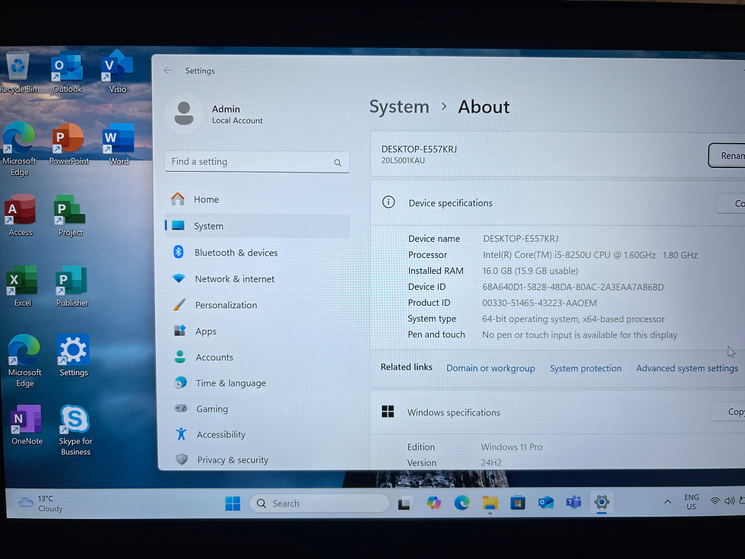Click the back arrow in Settings
The image size is (745, 559).
pos(168,70)
